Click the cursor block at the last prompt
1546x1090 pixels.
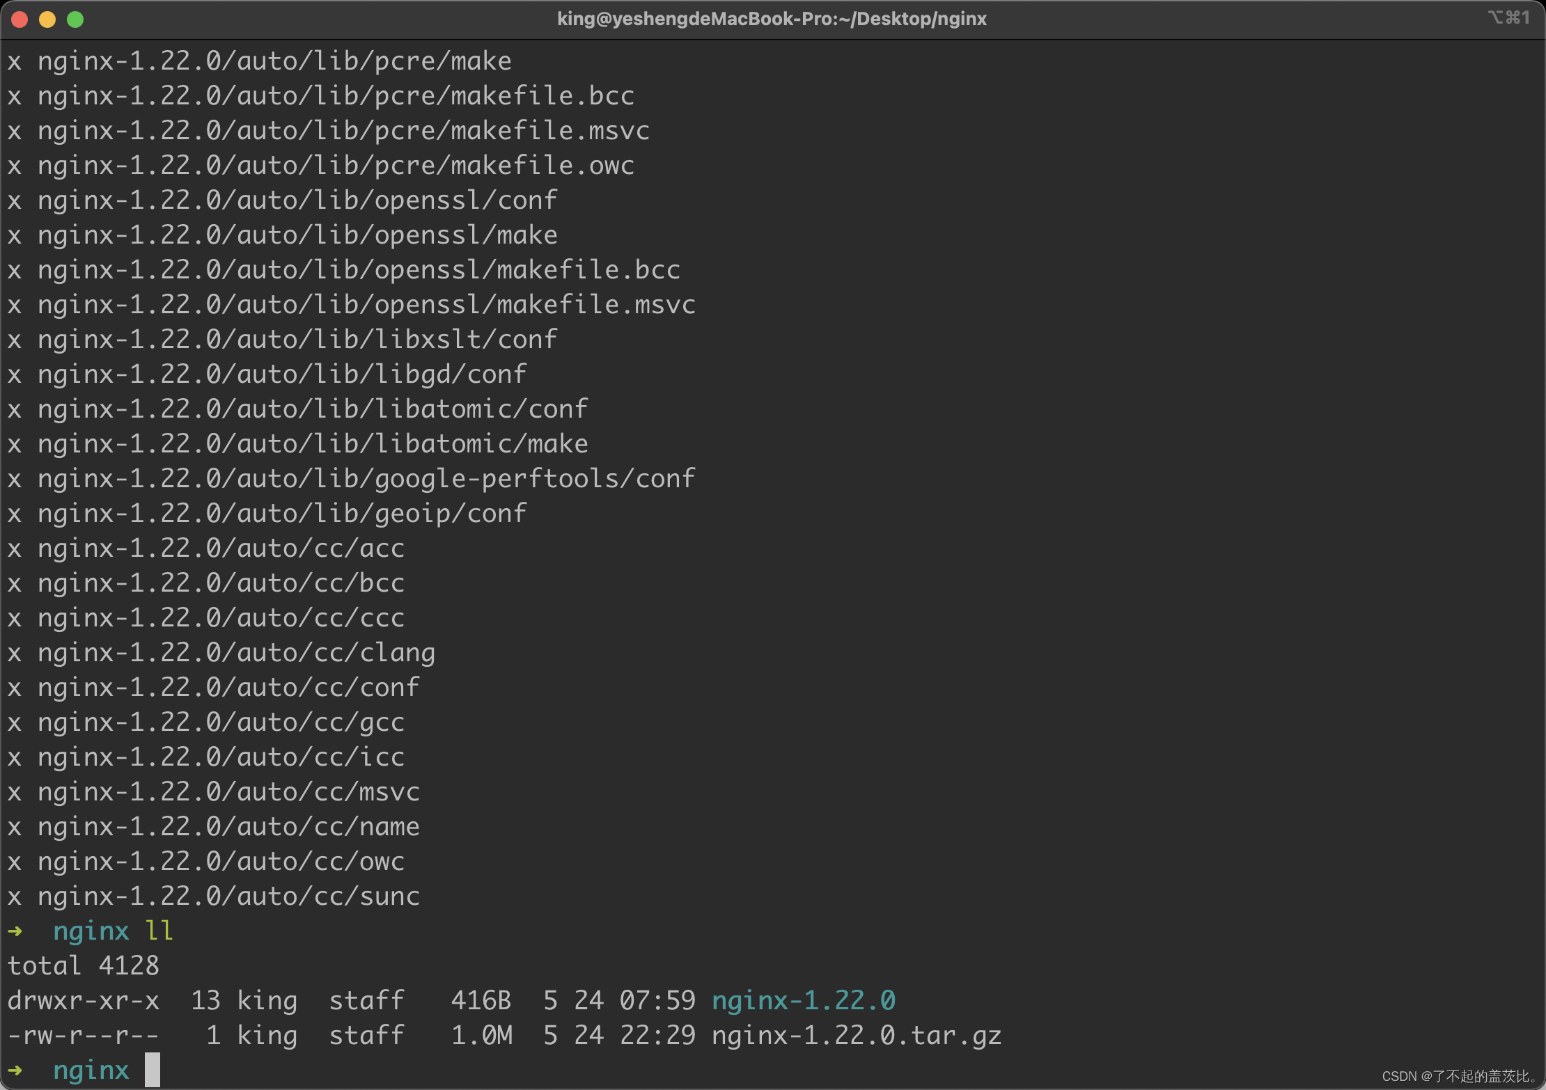pyautogui.click(x=153, y=1070)
